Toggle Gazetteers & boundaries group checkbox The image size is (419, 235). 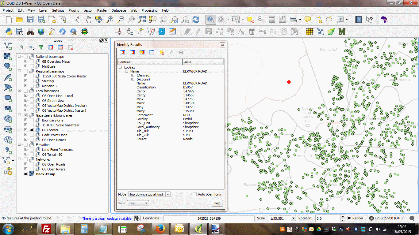26,115
